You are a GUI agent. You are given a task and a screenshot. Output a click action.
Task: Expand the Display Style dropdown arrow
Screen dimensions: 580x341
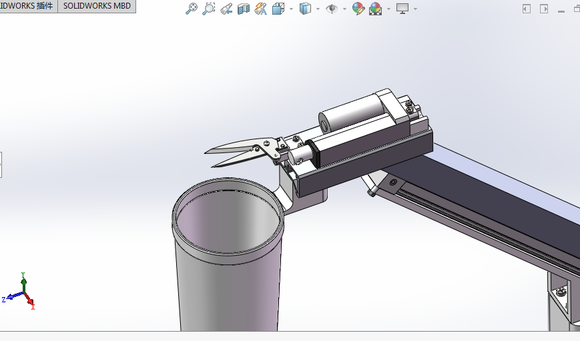318,9
